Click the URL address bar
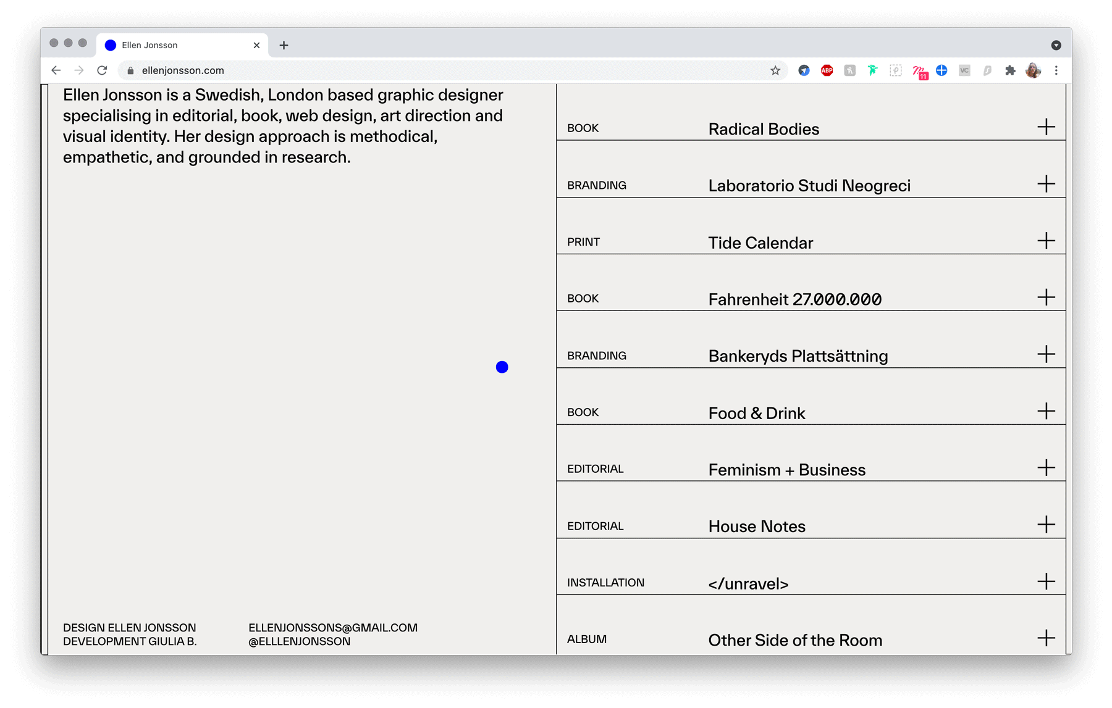Viewport: 1112px width, 708px height. [432, 70]
